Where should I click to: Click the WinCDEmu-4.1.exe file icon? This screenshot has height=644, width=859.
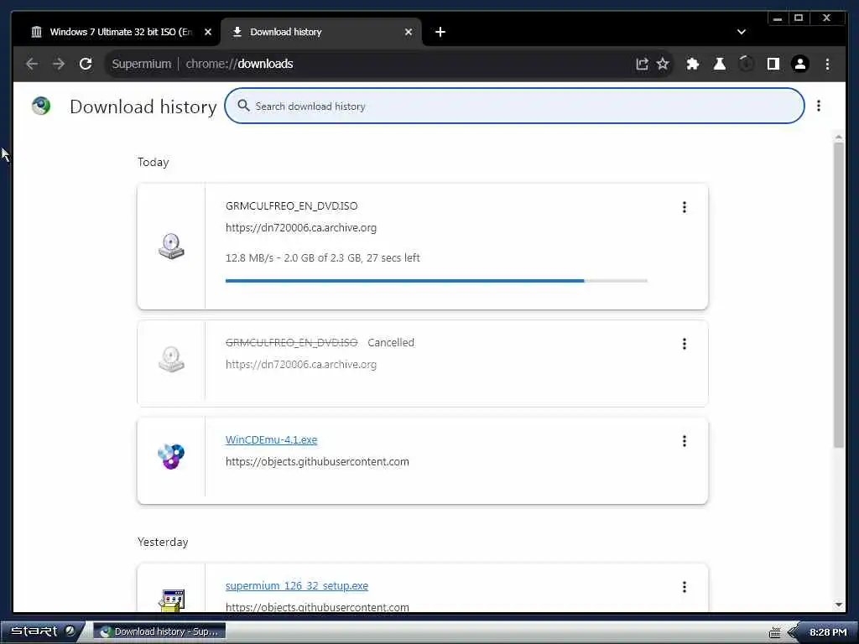click(x=171, y=456)
